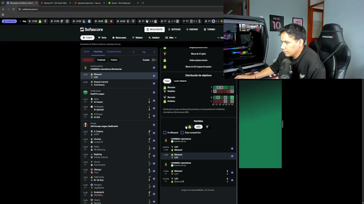Open the Rosario Central vs Corinthians match row
The height and width of the screenshot is (204, 364).
tap(119, 83)
